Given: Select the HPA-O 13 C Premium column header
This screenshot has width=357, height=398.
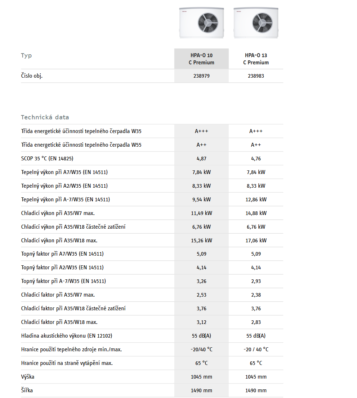Looking at the screenshot, I should click(x=256, y=59).
